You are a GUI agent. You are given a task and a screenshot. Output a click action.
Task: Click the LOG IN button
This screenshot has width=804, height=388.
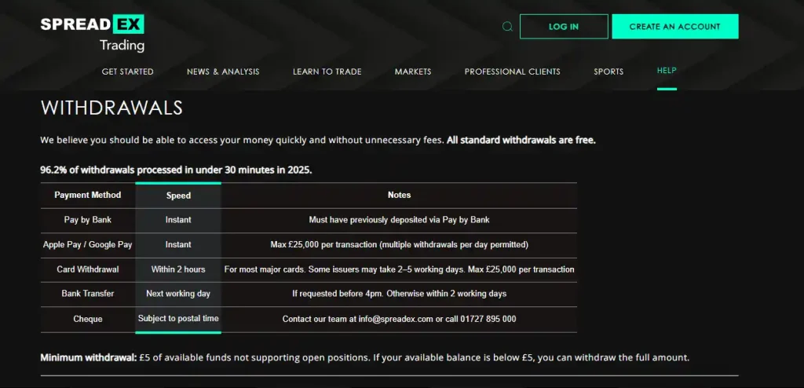click(564, 27)
